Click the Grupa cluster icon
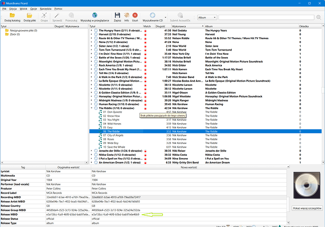 pos(44,16)
